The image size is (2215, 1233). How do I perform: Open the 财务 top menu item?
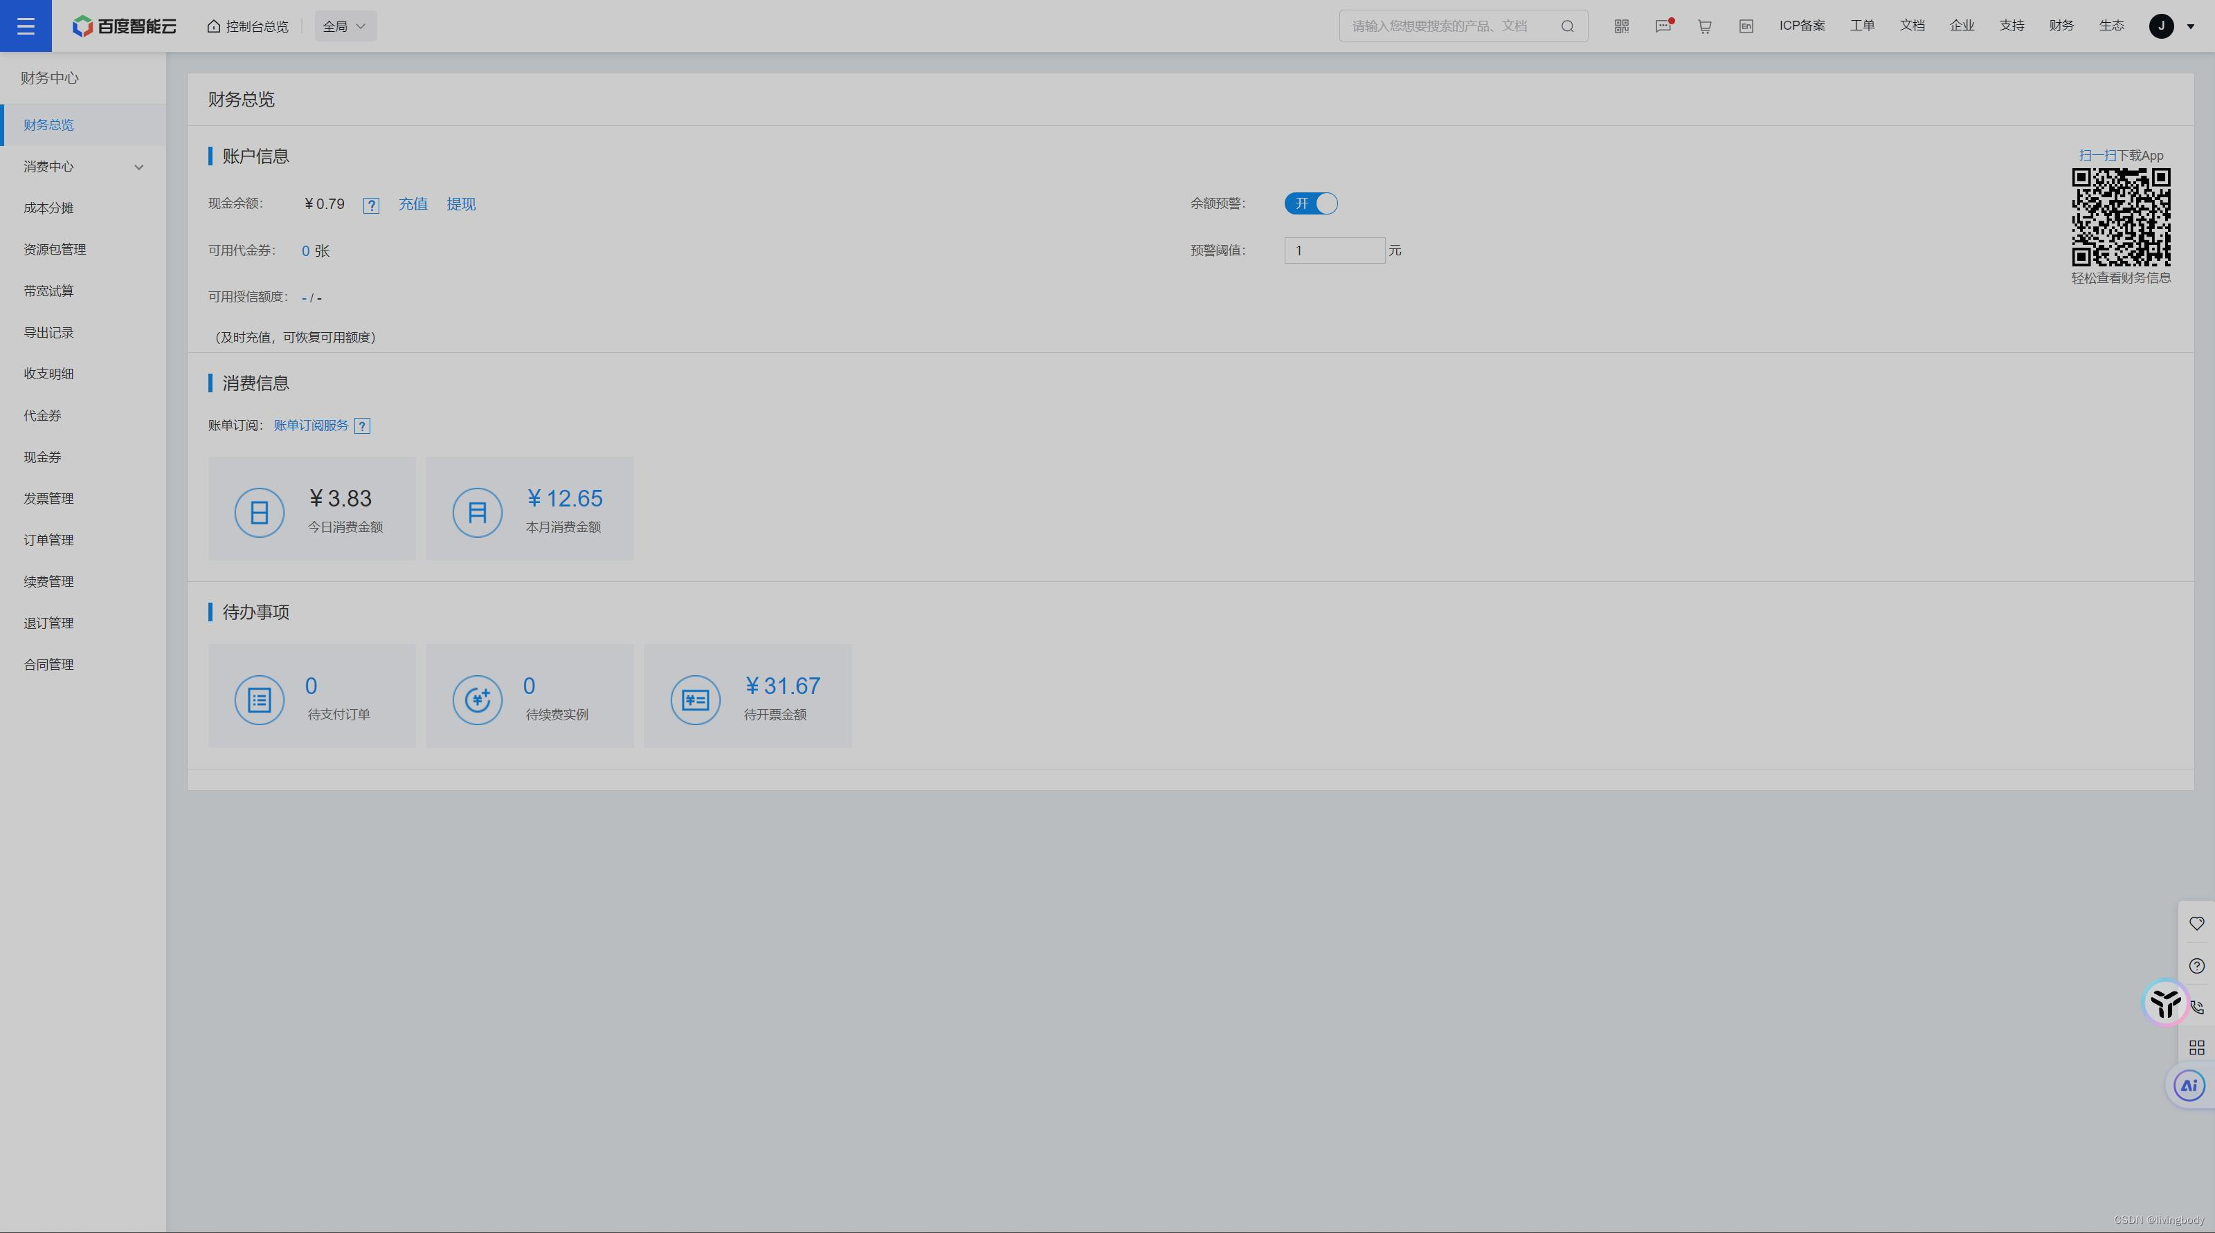coord(2061,26)
